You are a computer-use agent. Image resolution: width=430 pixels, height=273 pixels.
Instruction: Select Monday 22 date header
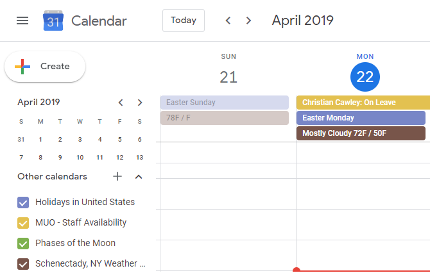365,77
